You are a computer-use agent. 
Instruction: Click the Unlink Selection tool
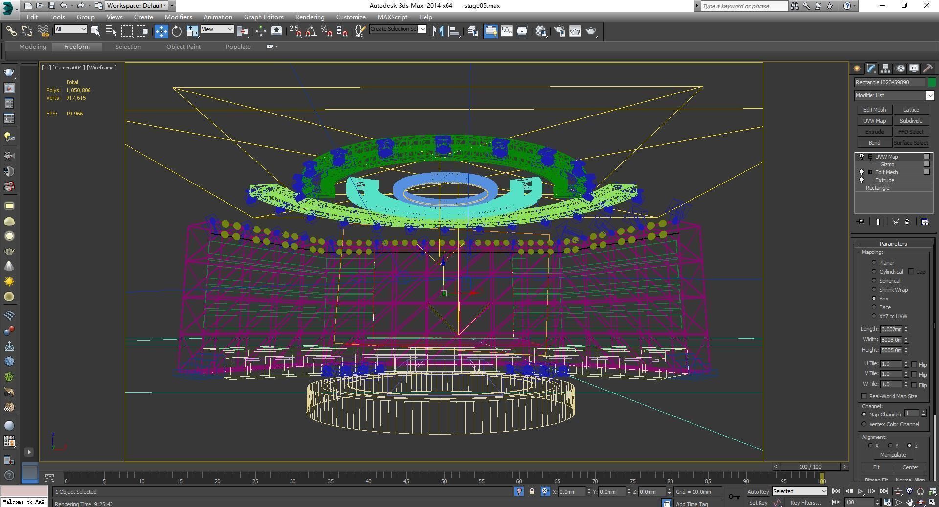(x=27, y=31)
